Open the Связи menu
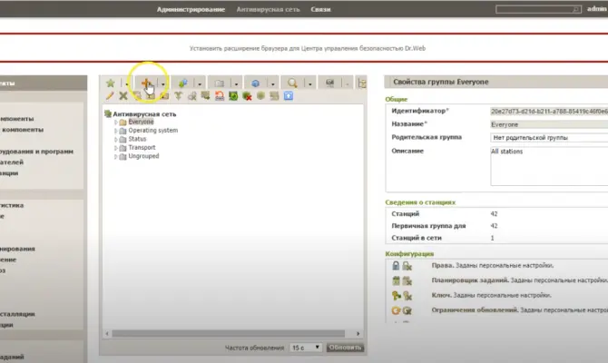Image resolution: width=608 pixels, height=363 pixels. pyautogui.click(x=320, y=9)
